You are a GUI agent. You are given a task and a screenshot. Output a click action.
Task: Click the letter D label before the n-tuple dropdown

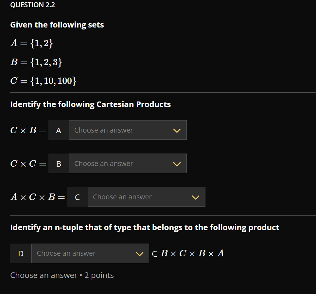pos(21,253)
